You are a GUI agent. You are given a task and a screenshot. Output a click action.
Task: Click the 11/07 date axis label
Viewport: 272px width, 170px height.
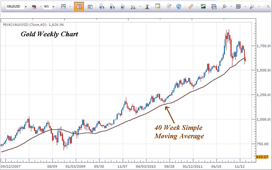pyautogui.click(x=122, y=167)
